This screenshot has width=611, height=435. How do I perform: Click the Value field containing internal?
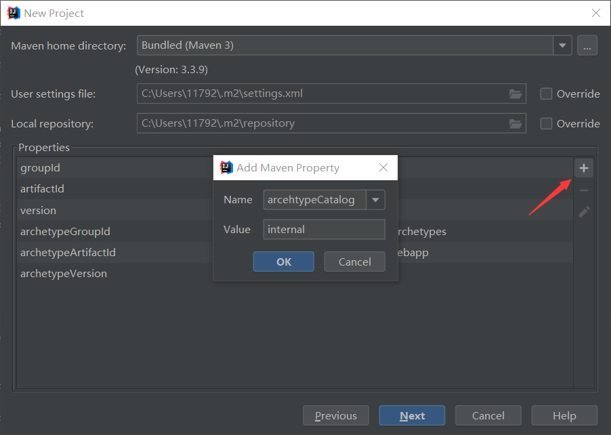(x=324, y=229)
